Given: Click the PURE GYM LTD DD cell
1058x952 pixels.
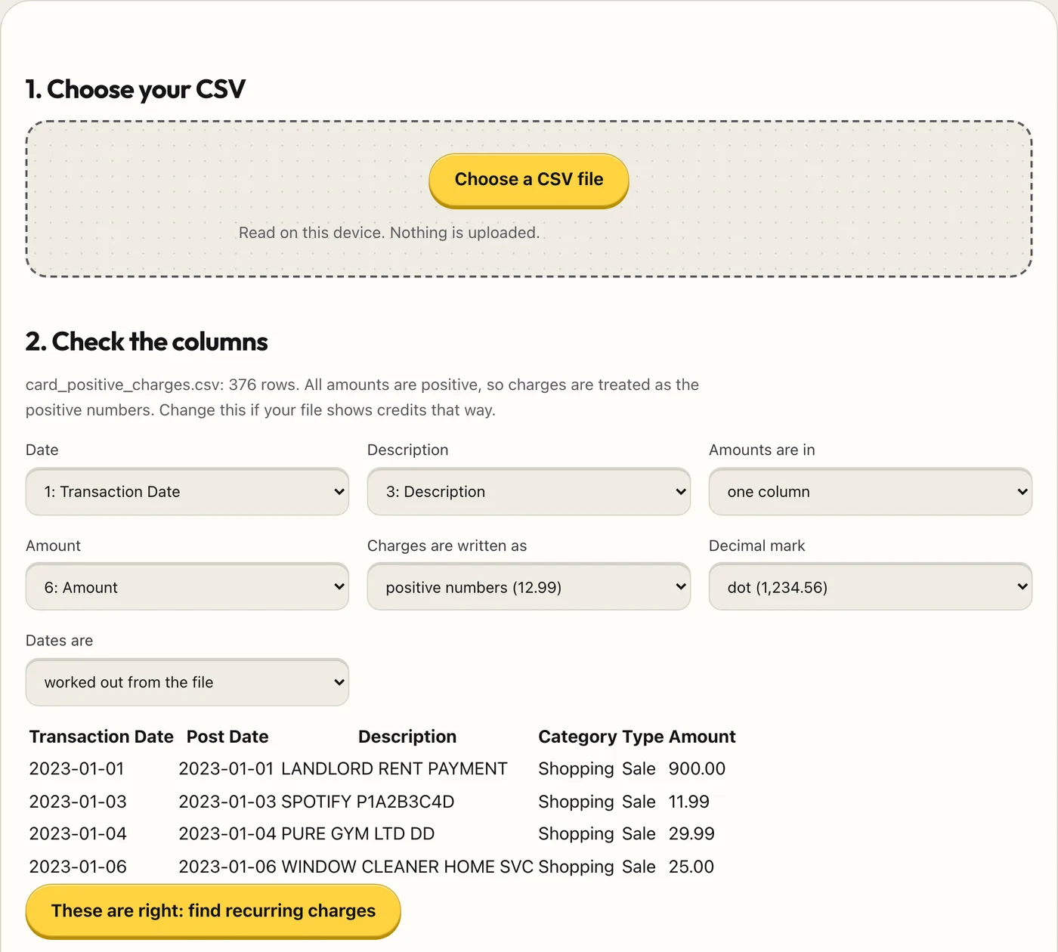Looking at the screenshot, I should point(358,834).
